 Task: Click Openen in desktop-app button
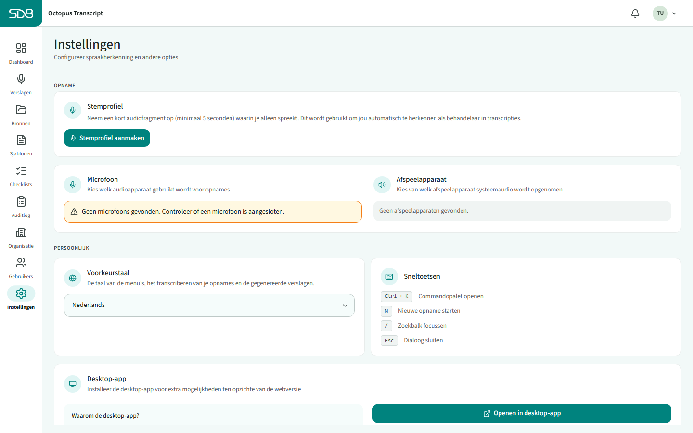tap(522, 413)
